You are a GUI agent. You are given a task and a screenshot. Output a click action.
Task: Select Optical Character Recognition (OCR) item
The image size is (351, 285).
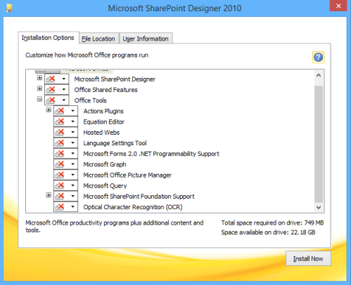133,207
